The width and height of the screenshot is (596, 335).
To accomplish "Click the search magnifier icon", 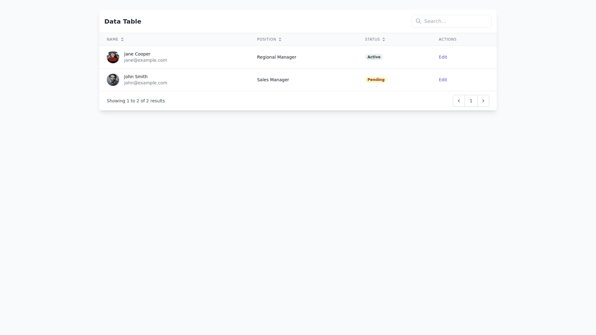I will point(418,21).
